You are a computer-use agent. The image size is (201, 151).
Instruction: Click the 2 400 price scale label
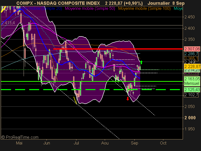click(x=189, y=28)
